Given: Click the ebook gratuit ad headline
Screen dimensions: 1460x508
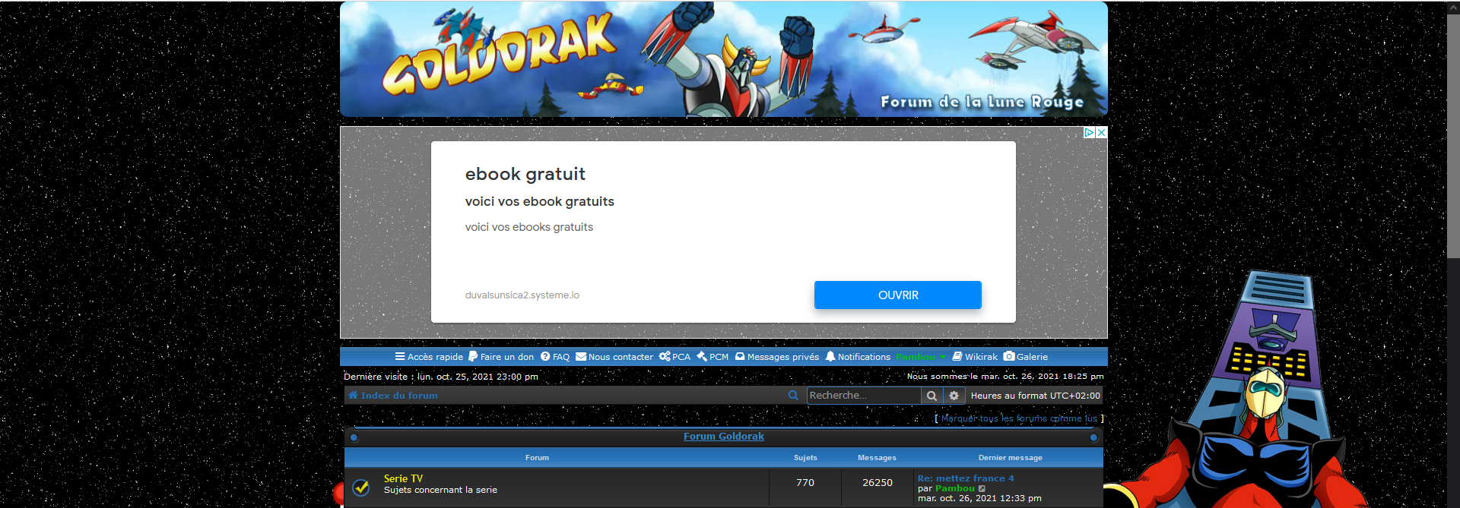Looking at the screenshot, I should (x=525, y=174).
